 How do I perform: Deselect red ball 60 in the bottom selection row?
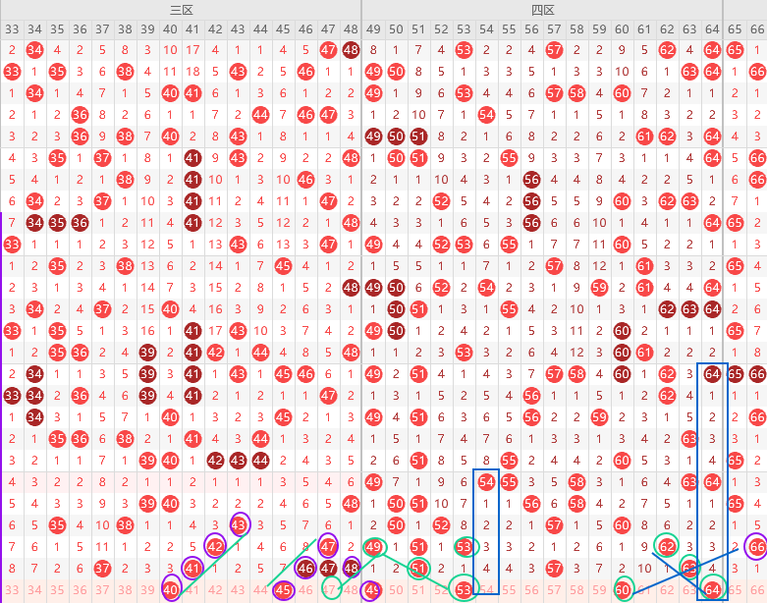click(622, 590)
